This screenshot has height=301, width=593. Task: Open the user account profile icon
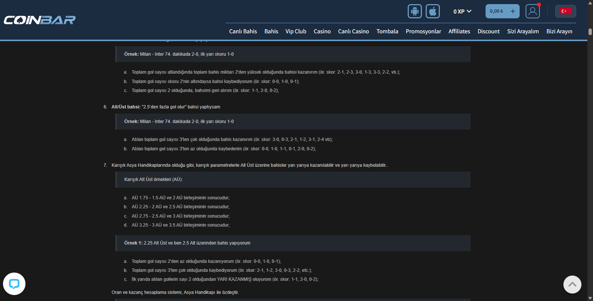tap(533, 11)
